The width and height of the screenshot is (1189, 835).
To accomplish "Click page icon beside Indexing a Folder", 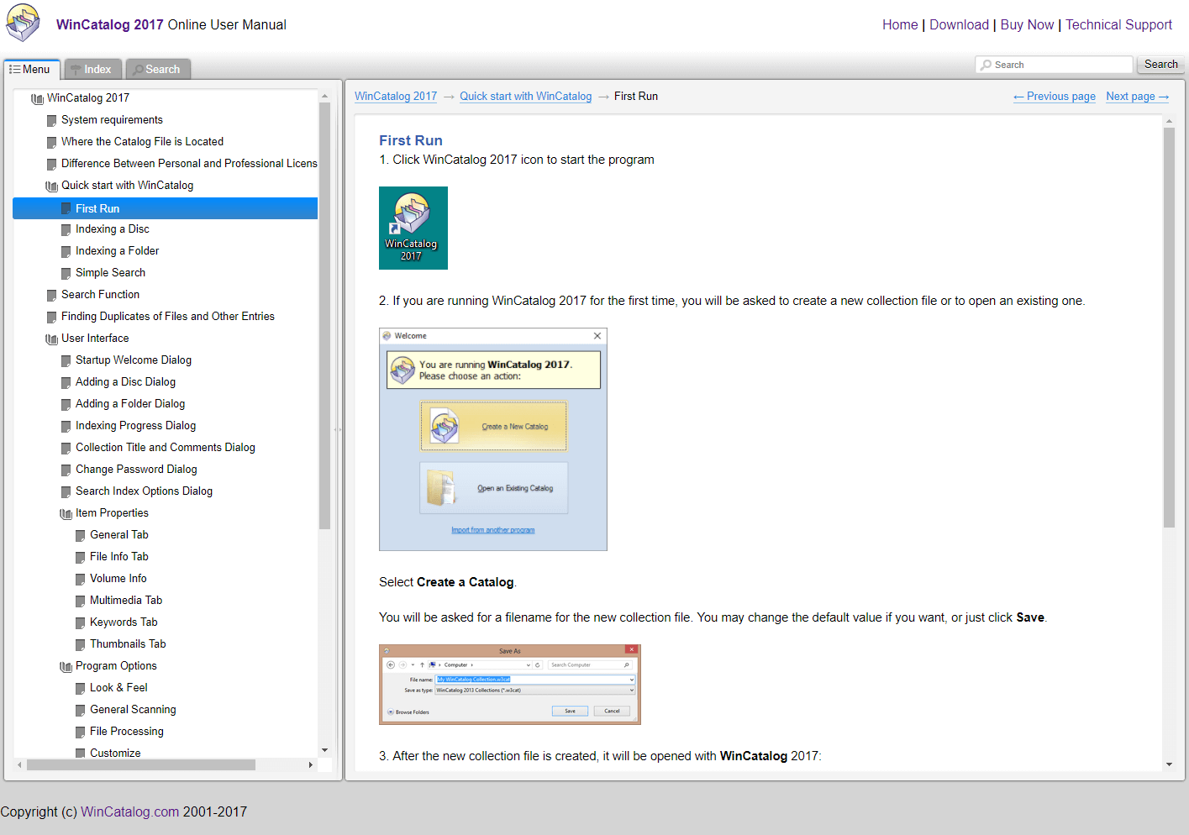I will tap(66, 252).
